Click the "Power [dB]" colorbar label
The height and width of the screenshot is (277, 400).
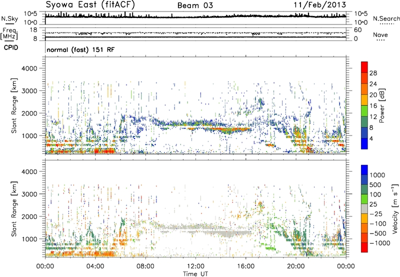click(381, 105)
